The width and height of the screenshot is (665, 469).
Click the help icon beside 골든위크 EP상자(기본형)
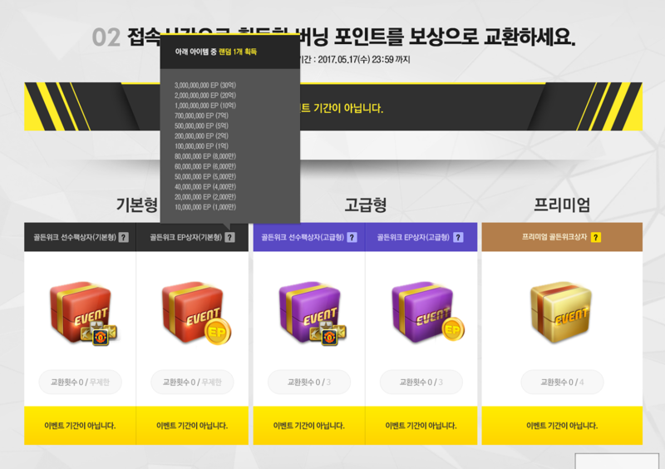click(229, 237)
